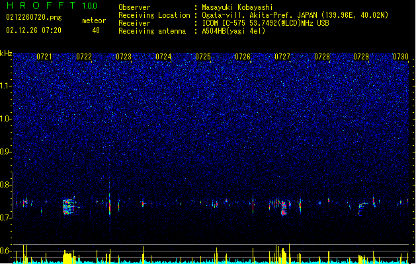
Task: Click the HROFFT 1.0.0 title text
Action: [x=52, y=5]
